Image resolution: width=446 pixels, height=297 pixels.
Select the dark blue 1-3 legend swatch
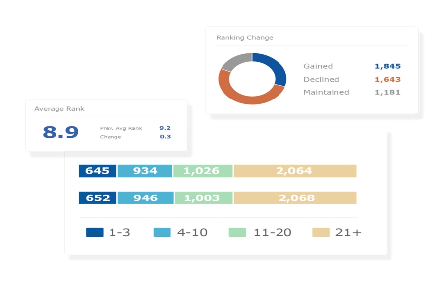click(x=95, y=232)
